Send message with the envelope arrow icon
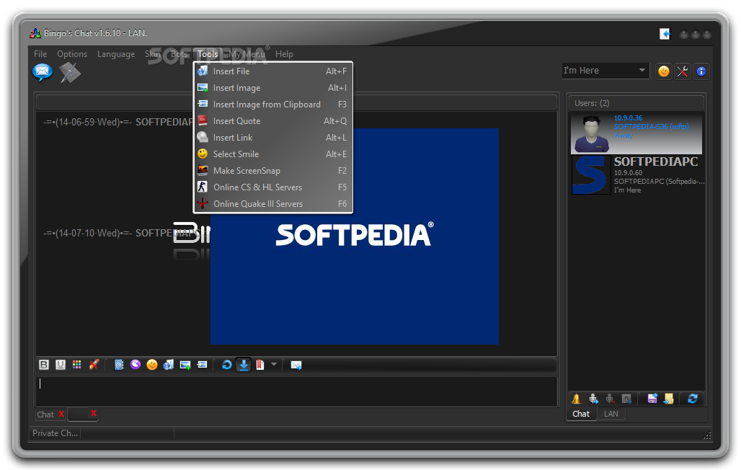741x470 pixels. 296,365
